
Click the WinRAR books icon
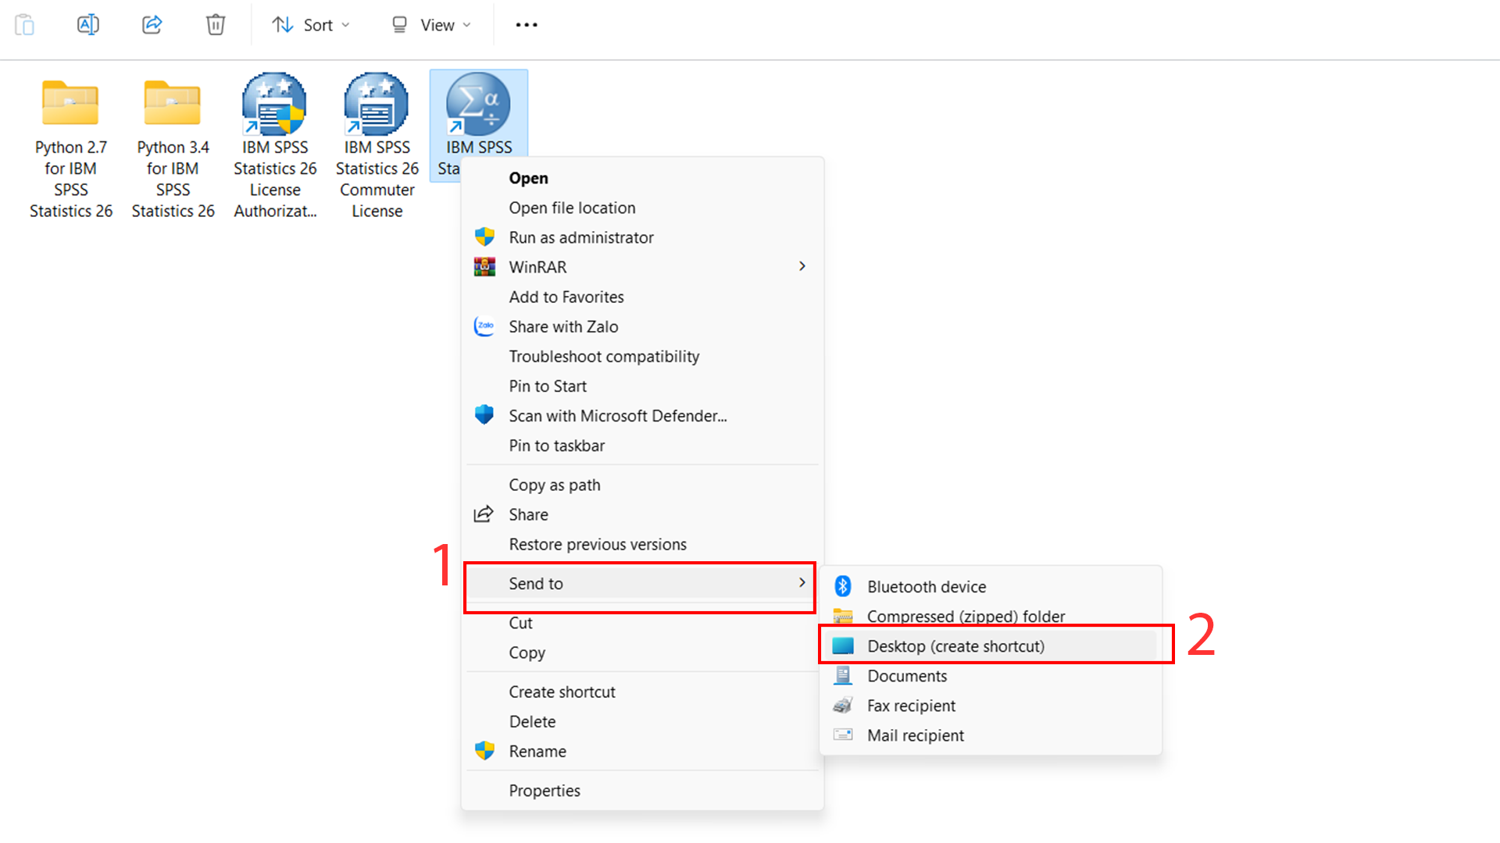point(484,267)
